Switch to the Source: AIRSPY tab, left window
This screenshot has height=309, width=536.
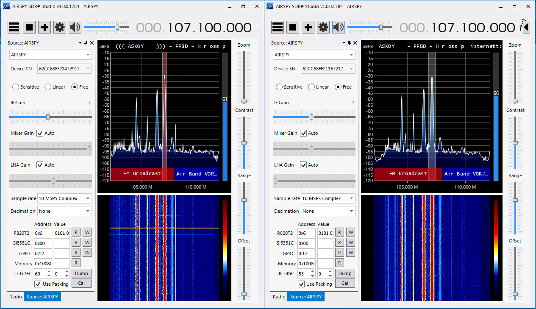42,297
